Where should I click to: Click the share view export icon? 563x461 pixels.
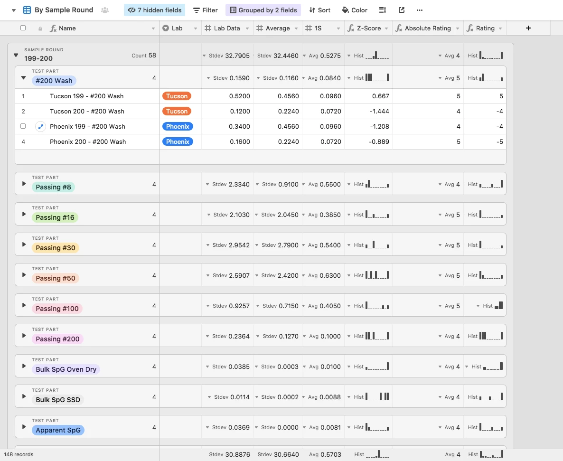[402, 10]
